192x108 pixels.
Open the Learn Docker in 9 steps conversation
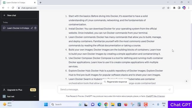pos(18,28)
